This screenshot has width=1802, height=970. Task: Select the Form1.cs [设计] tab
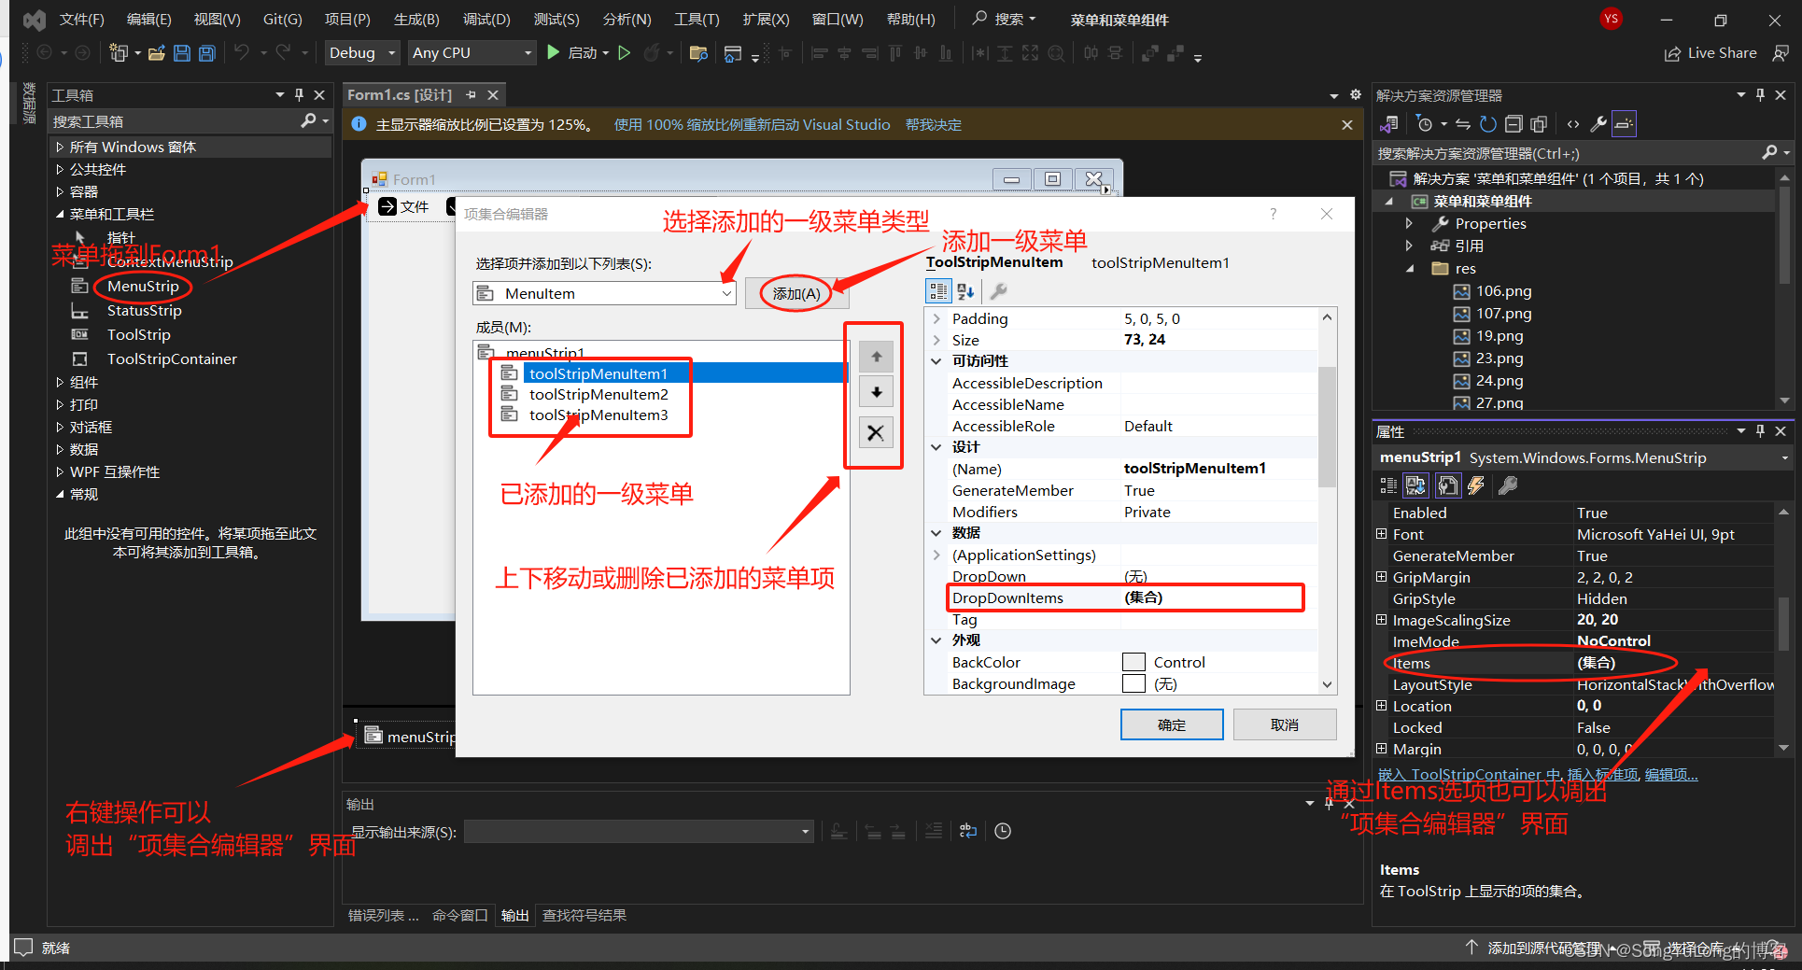[400, 94]
